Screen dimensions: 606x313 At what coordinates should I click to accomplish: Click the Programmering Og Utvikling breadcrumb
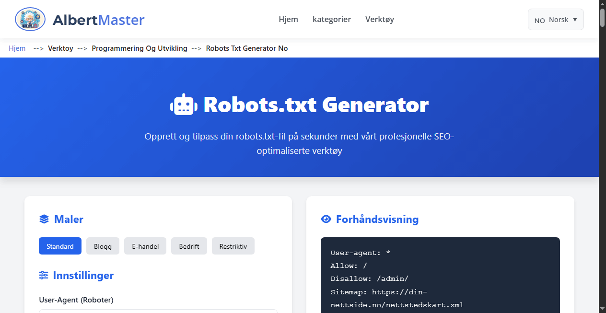click(x=139, y=48)
